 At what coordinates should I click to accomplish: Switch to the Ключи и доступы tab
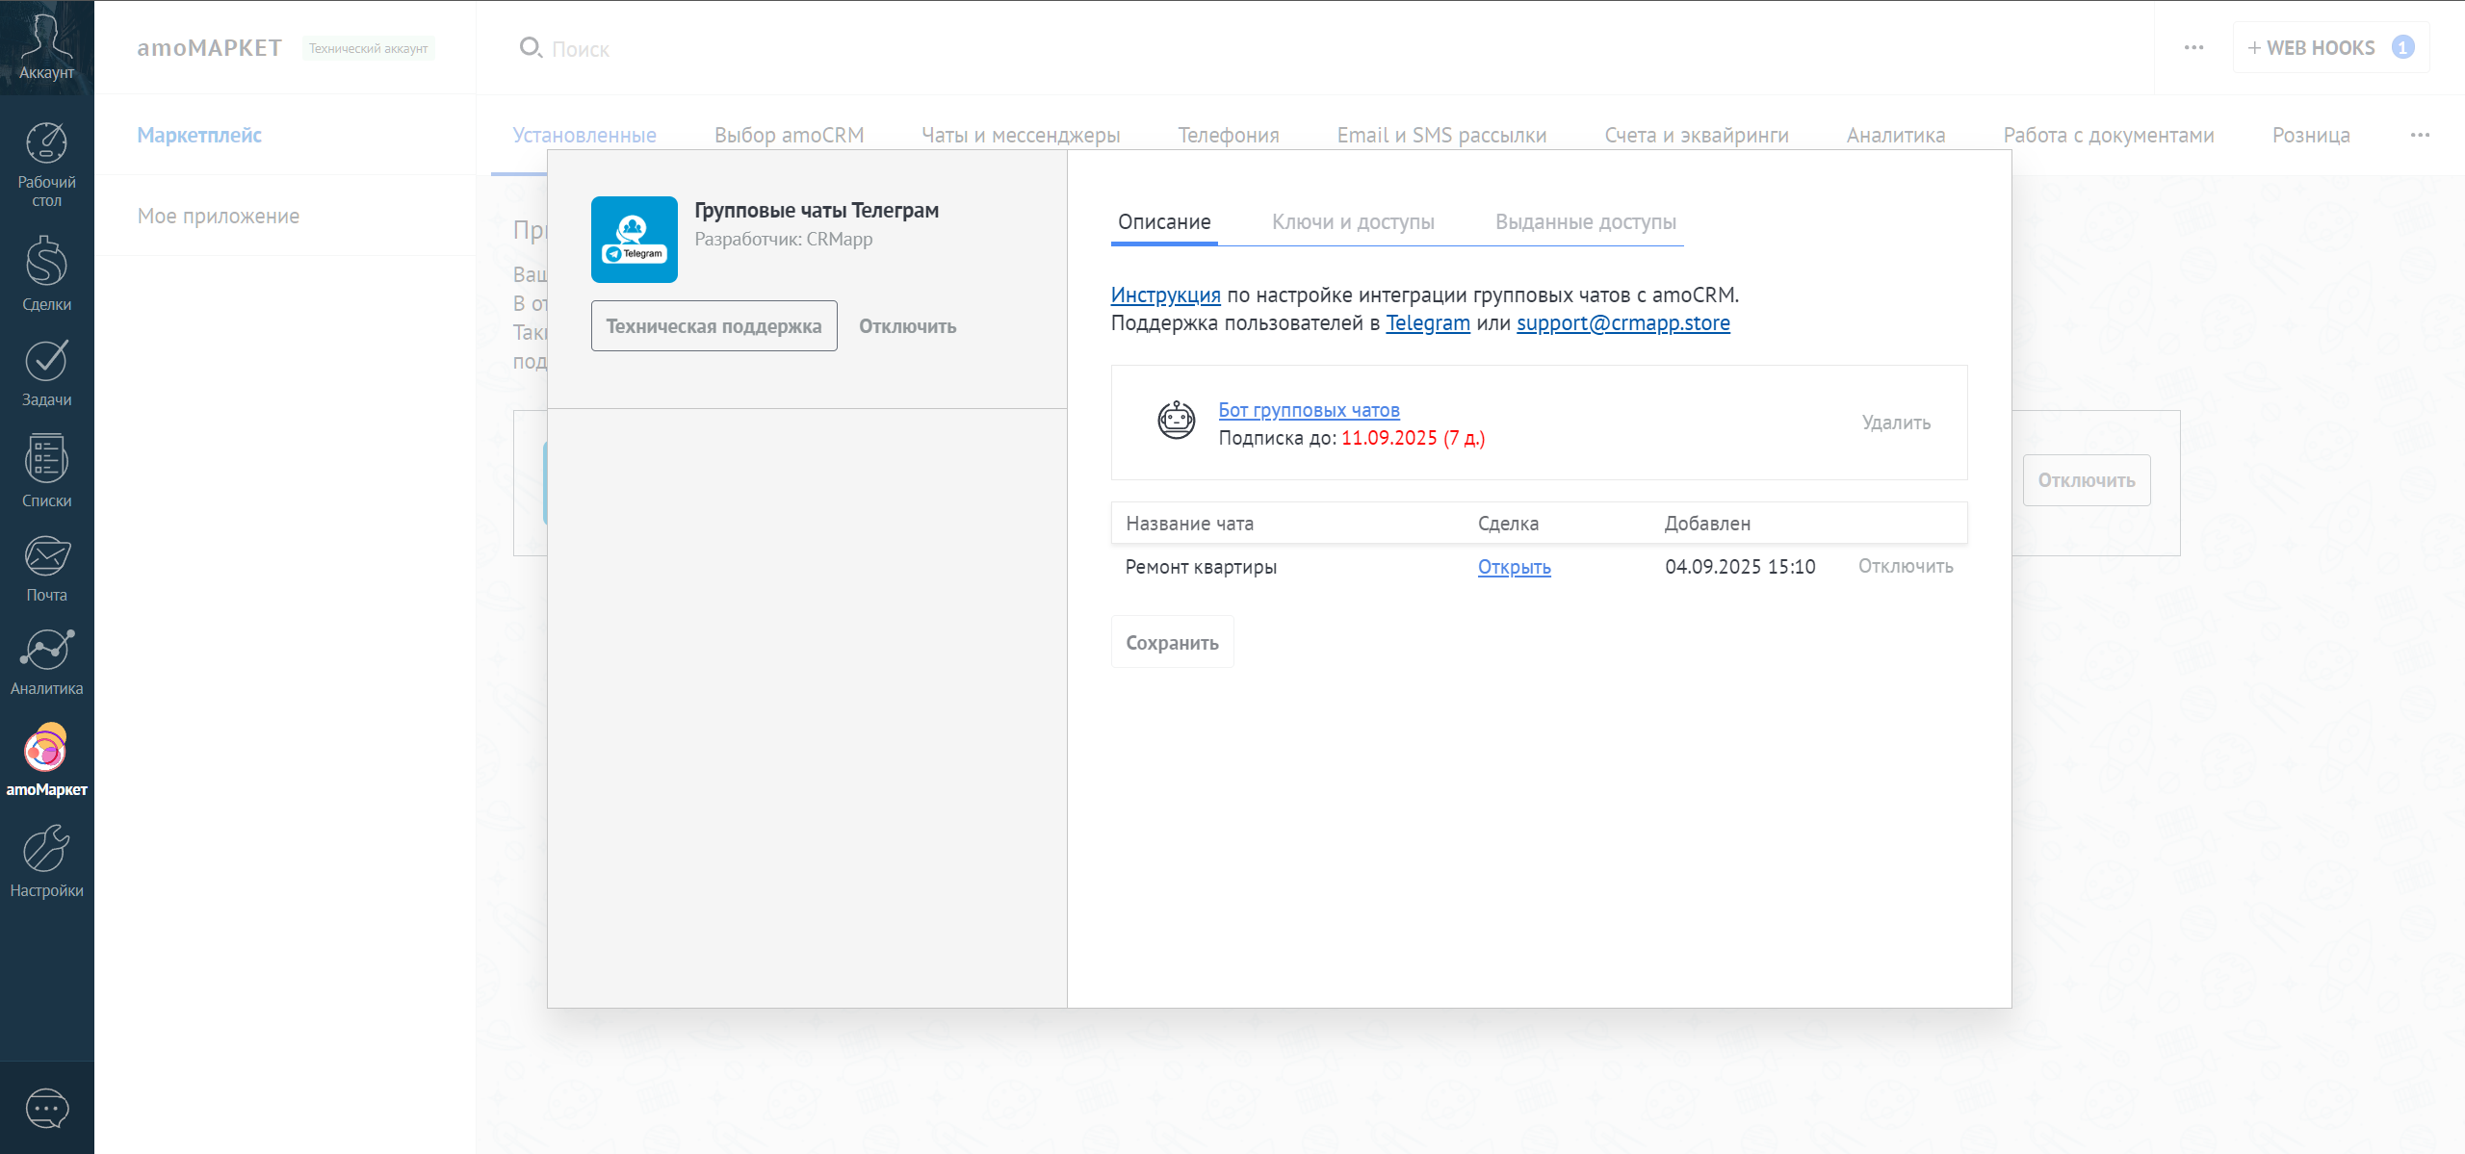(x=1353, y=222)
